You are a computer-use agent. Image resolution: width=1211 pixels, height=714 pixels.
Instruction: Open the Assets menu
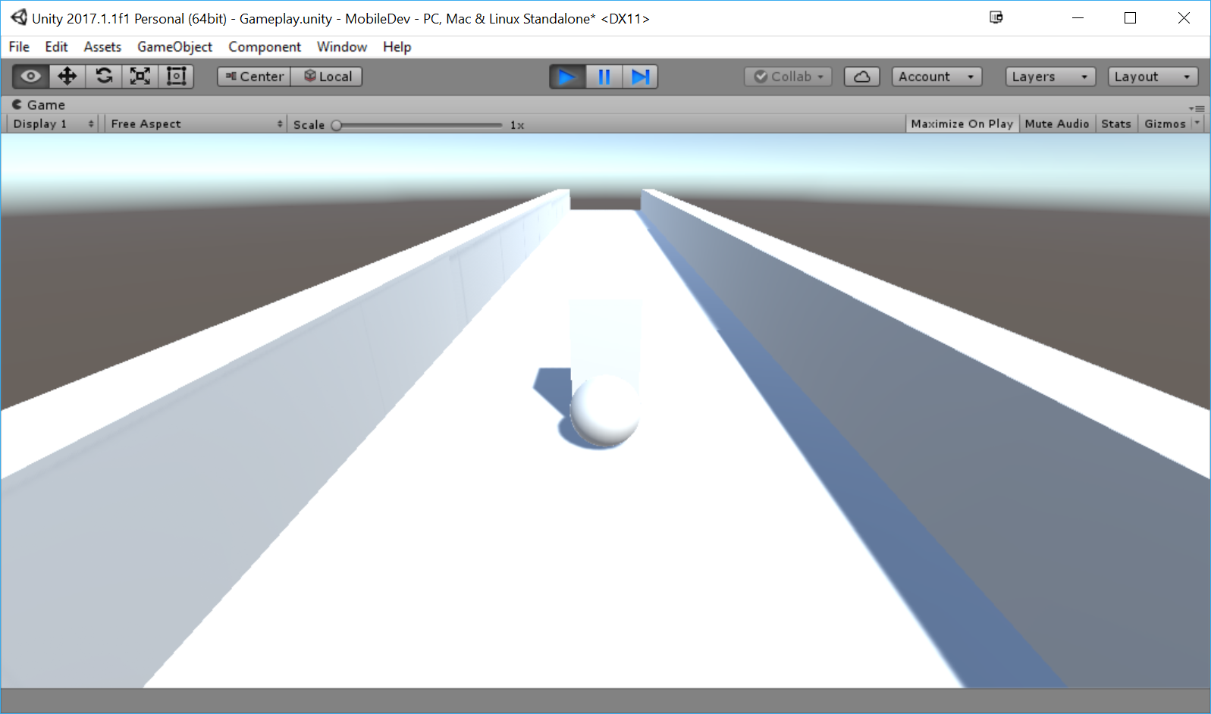pyautogui.click(x=102, y=47)
